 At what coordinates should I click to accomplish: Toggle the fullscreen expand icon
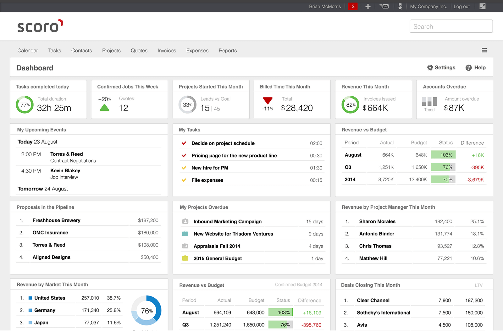483,6
